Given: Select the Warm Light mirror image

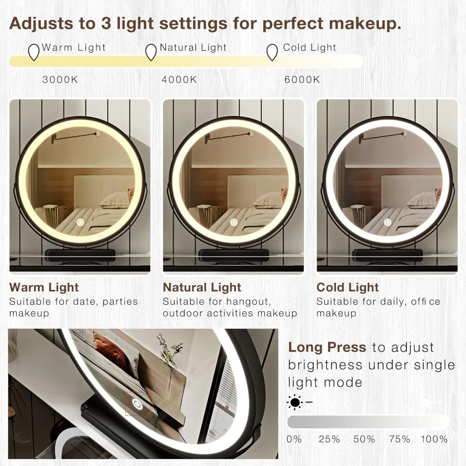Looking at the screenshot, I should point(80,186).
